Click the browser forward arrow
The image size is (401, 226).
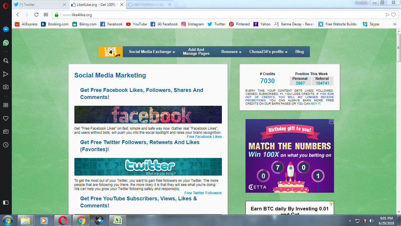[x=27, y=15]
